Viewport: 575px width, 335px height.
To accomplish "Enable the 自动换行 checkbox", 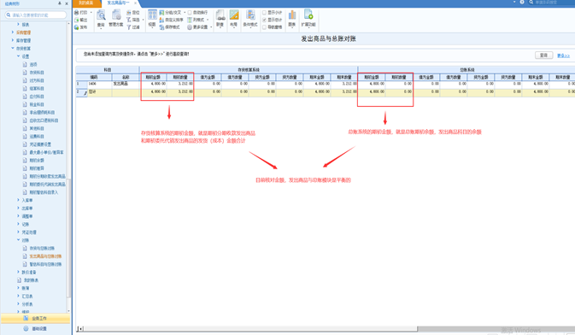I will tap(190, 13).
